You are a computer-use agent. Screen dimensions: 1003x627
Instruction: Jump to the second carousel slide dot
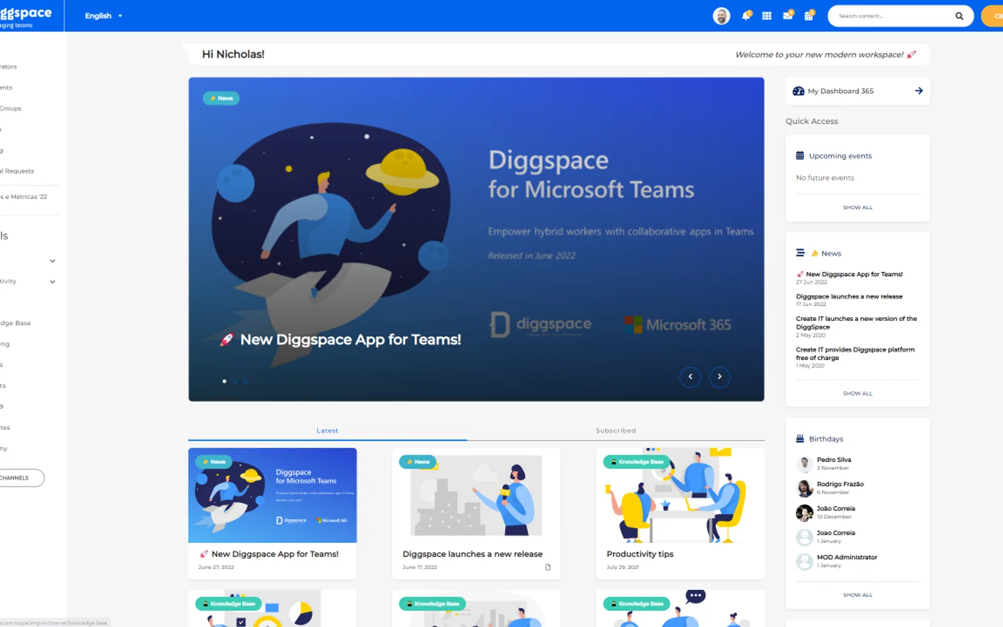point(235,381)
